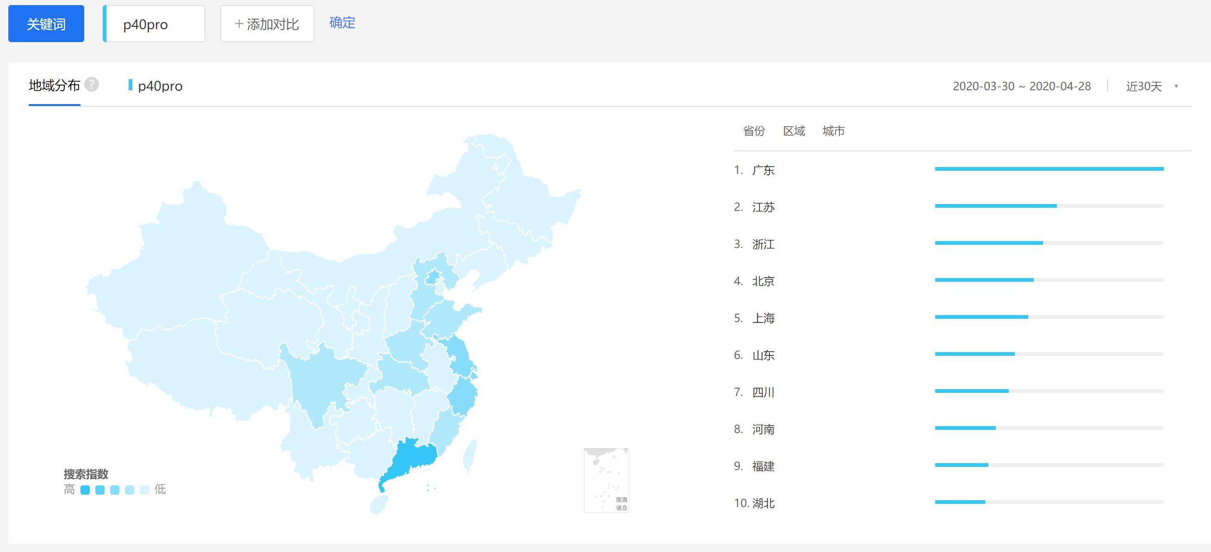Select the 地域分布 tab heading

pyautogui.click(x=54, y=86)
